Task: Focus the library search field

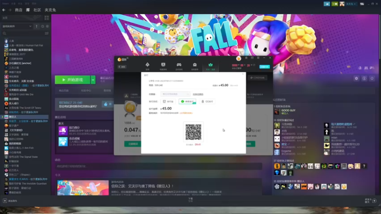Action: coord(23,33)
